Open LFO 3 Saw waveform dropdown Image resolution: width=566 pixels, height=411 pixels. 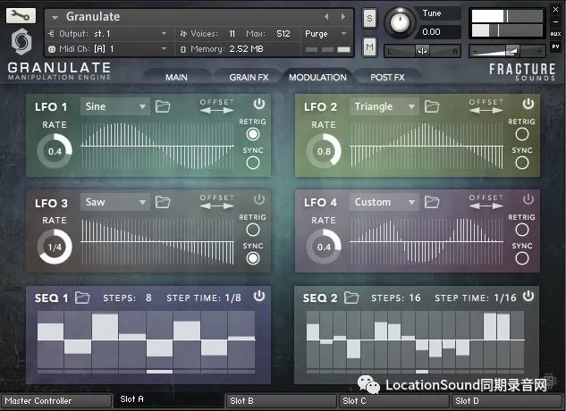[114, 202]
